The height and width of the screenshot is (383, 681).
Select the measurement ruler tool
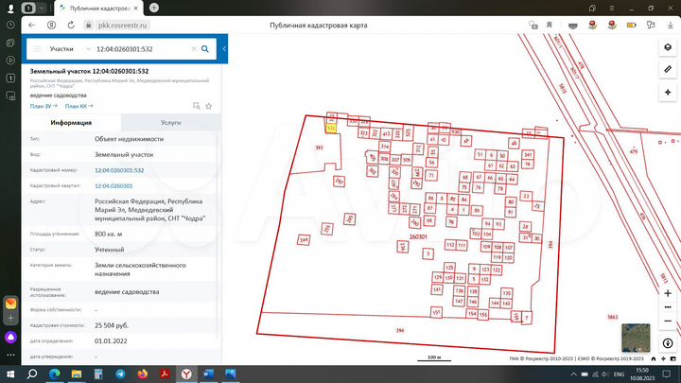[x=668, y=69]
